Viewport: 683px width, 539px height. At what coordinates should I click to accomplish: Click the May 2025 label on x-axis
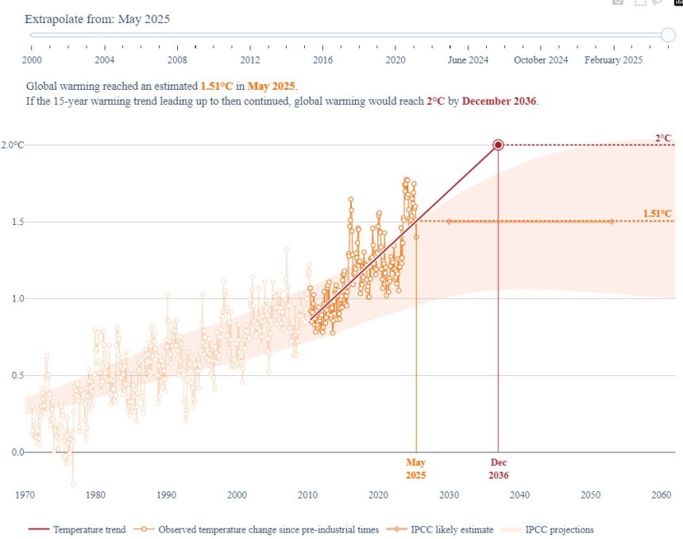pyautogui.click(x=416, y=468)
